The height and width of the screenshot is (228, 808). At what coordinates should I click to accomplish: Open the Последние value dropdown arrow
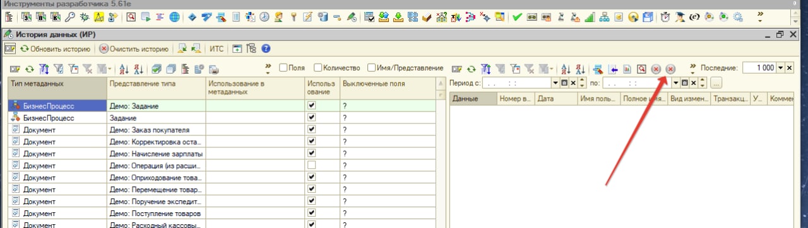[780, 68]
